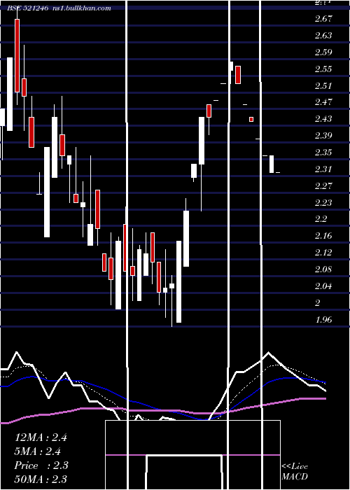The width and height of the screenshot is (350, 490).
Task: Select the 2.55 price axis label
Action: click(x=323, y=69)
